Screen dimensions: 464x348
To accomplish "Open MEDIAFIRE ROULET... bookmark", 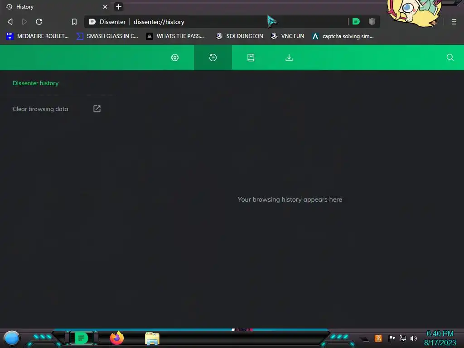I will coord(37,36).
